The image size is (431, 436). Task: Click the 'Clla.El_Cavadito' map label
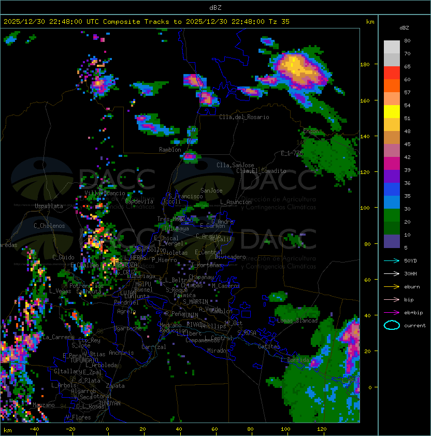coord(261,171)
